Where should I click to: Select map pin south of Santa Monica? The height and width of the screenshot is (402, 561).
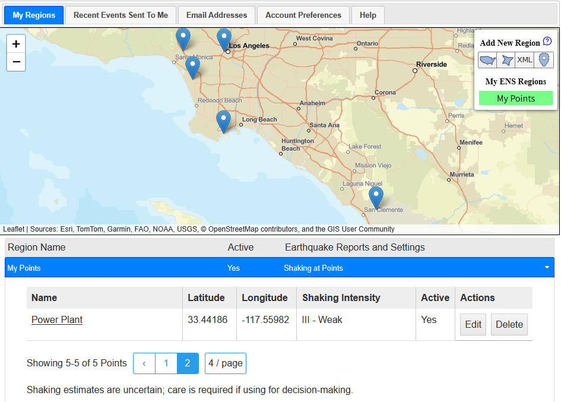coord(192,68)
